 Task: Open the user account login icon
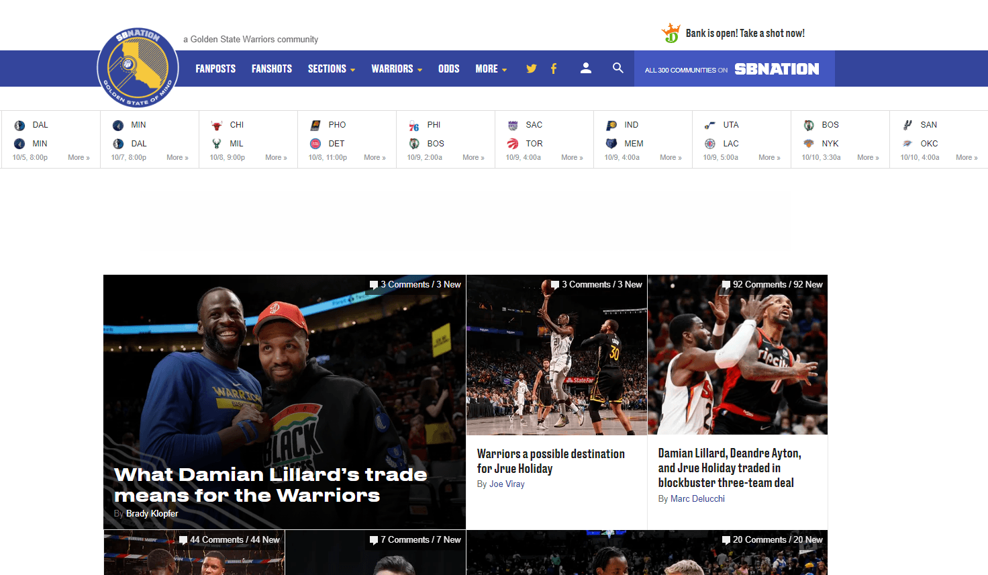tap(586, 68)
